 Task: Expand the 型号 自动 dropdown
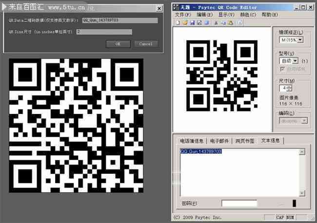[295, 61]
